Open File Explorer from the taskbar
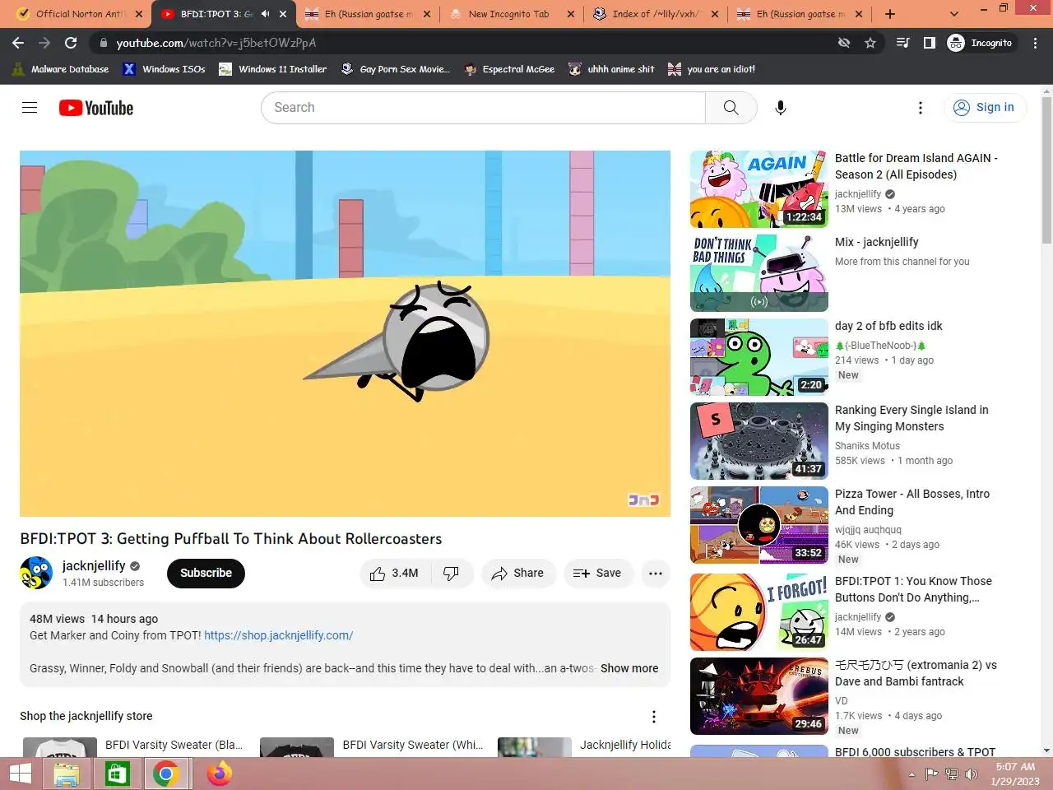Image resolution: width=1053 pixels, height=790 pixels. tap(67, 774)
